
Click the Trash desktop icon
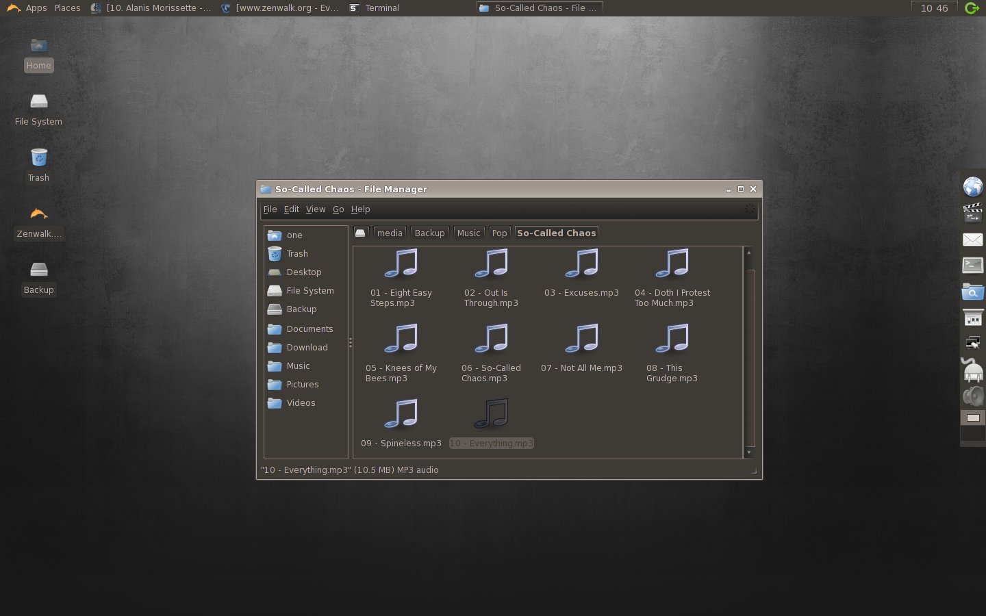point(39,157)
